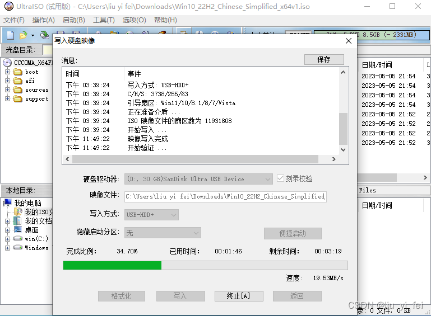Open the 帮助(H) menu
This screenshot has width=431, height=316.
pyautogui.click(x=165, y=20)
